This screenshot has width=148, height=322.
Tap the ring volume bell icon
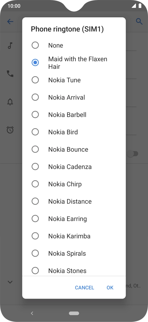tap(10, 102)
